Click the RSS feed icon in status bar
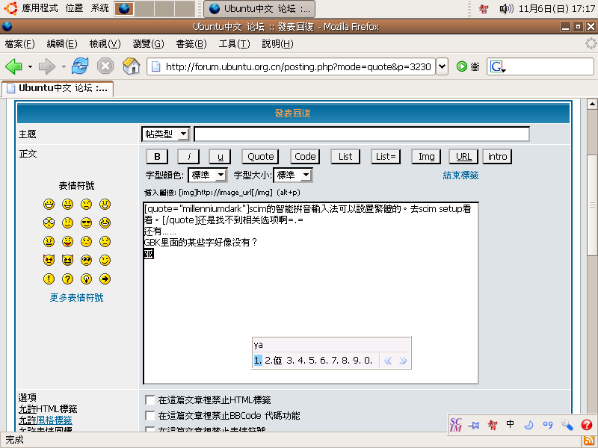Image resolution: width=598 pixels, height=448 pixels. (x=589, y=441)
